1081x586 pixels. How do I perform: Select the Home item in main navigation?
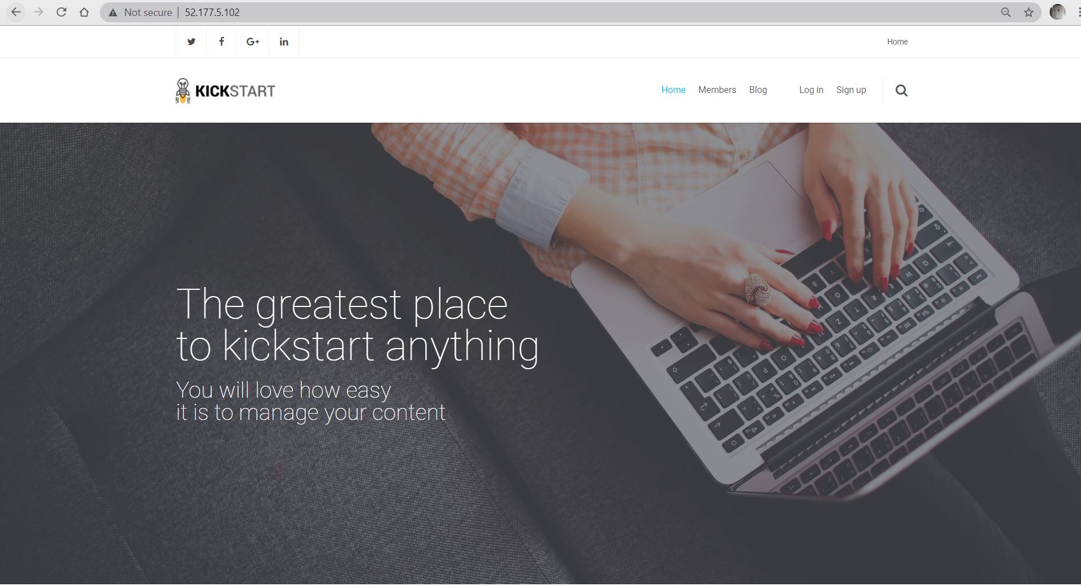673,90
